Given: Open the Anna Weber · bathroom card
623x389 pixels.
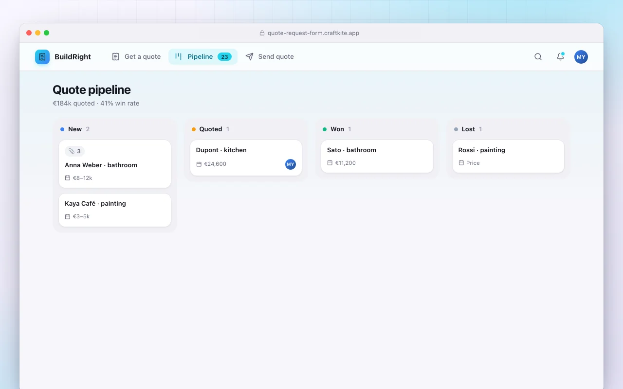Looking at the screenshot, I should pyautogui.click(x=115, y=164).
